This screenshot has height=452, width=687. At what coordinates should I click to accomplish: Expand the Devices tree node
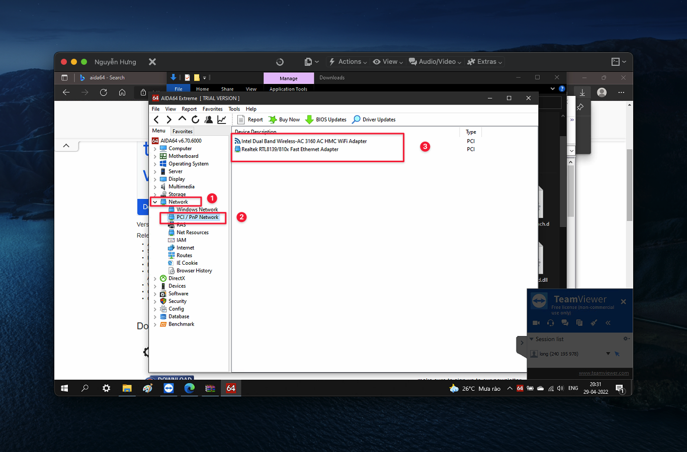coord(155,286)
